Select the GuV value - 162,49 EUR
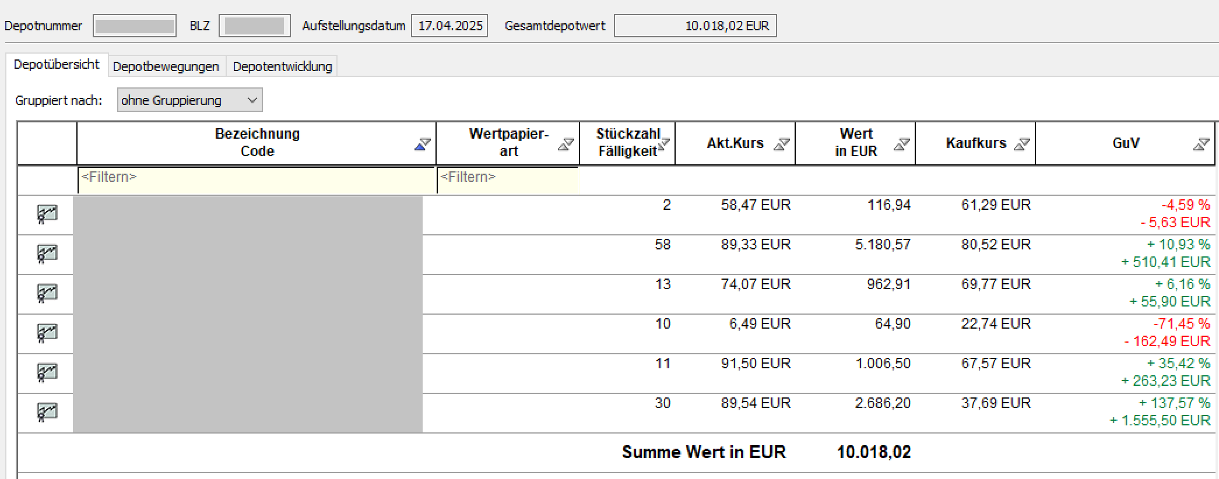Viewport: 1219px width, 479px height. (x=1167, y=341)
